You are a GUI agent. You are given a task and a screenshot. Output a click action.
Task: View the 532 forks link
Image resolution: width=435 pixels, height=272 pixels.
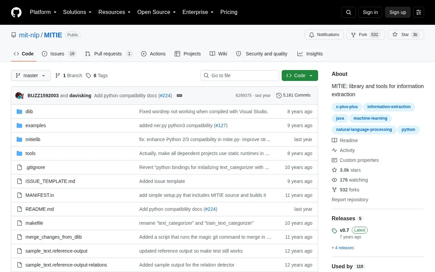coord(346,190)
